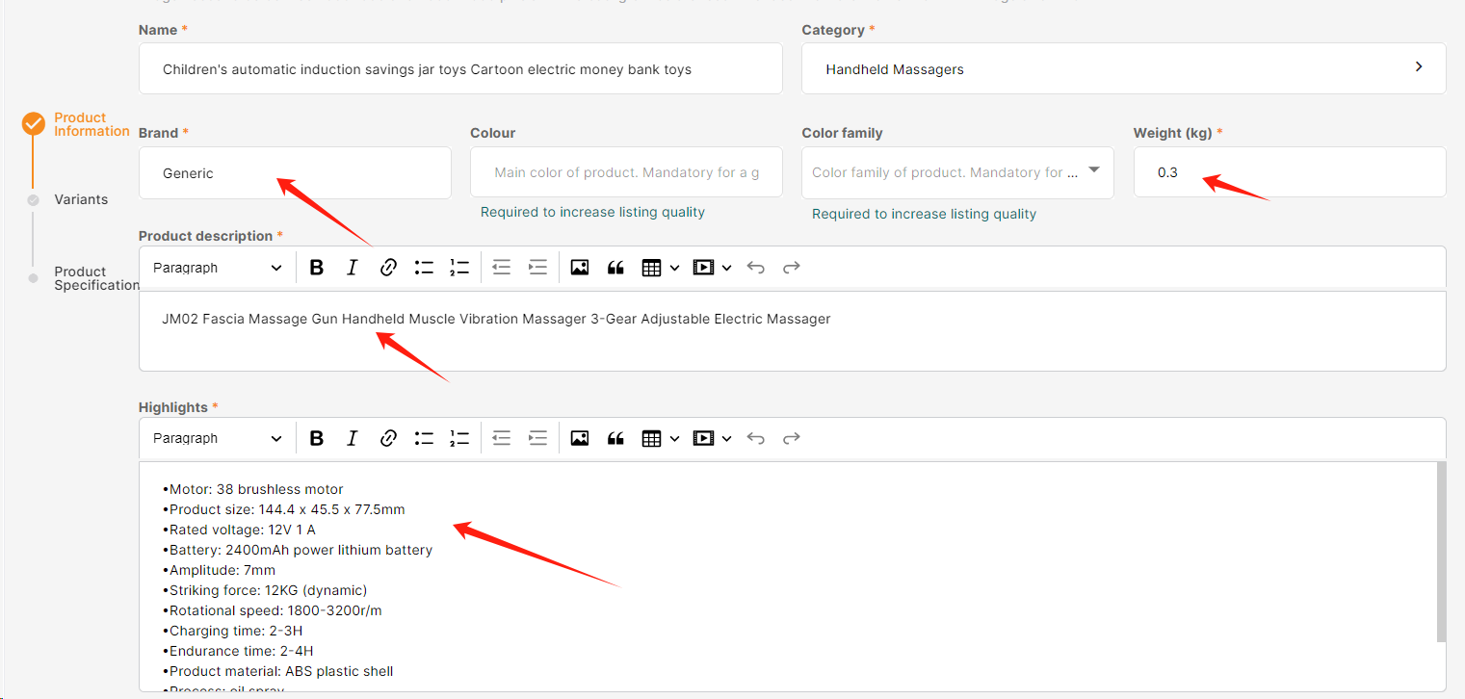1465x699 pixels.
Task: Click the Brand field containing Generic
Action: click(x=295, y=173)
